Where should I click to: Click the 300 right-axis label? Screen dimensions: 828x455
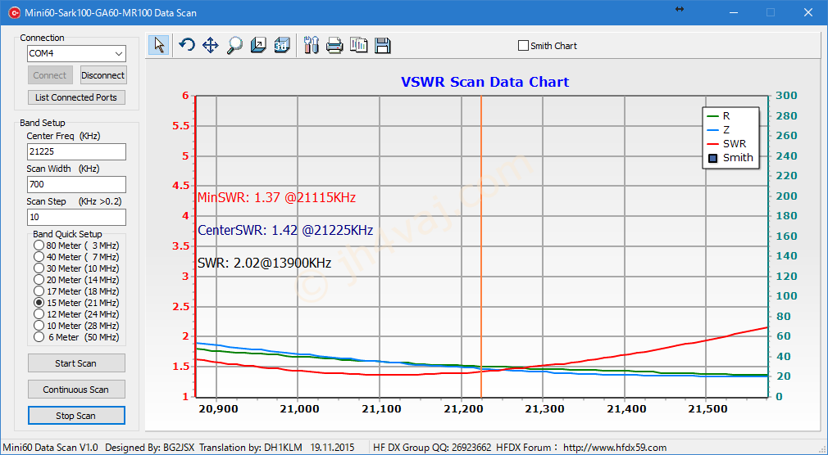[786, 96]
